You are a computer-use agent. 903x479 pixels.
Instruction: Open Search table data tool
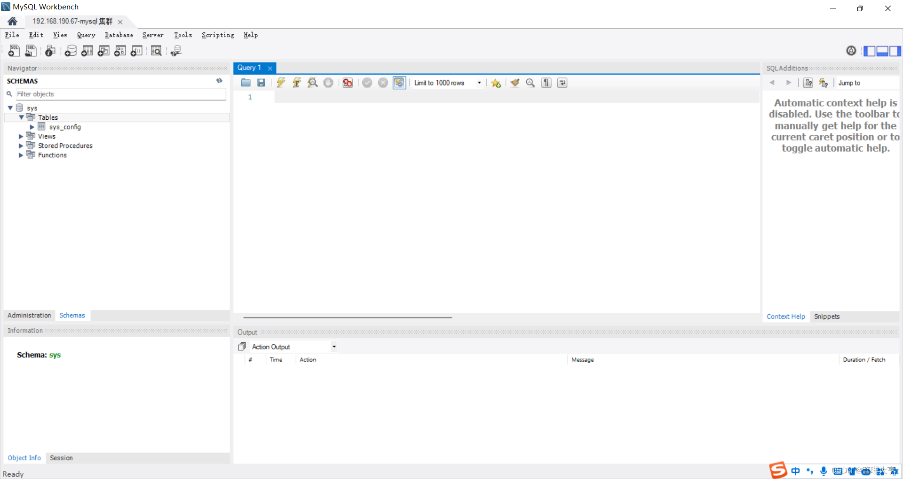coord(156,51)
